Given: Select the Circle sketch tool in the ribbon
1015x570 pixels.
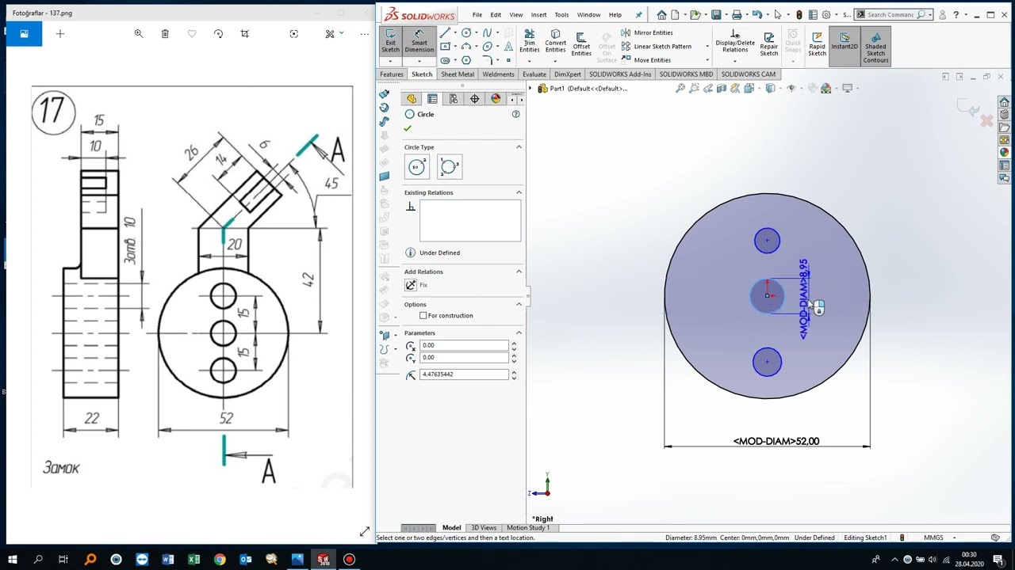Looking at the screenshot, I should click(x=466, y=32).
